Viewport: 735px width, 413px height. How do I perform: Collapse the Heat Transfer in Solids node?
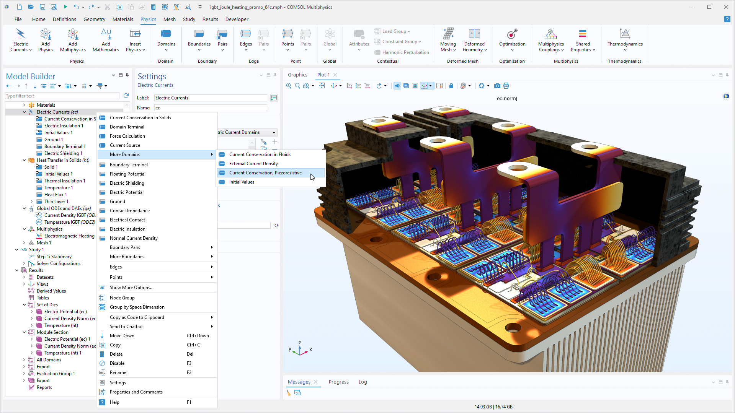tap(24, 160)
